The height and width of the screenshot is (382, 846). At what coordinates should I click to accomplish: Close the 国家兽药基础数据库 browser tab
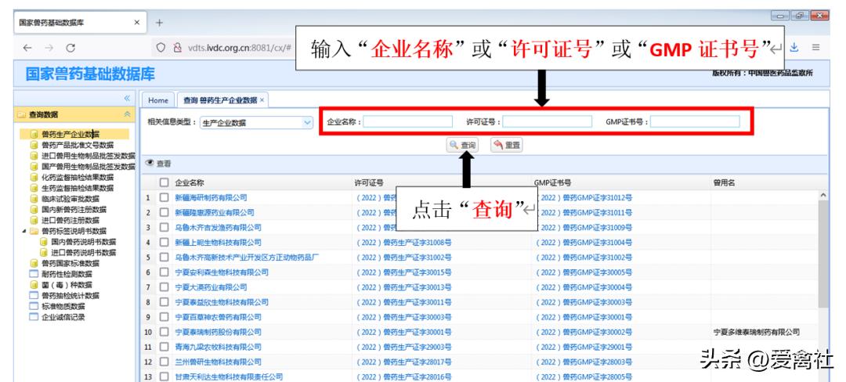(136, 23)
